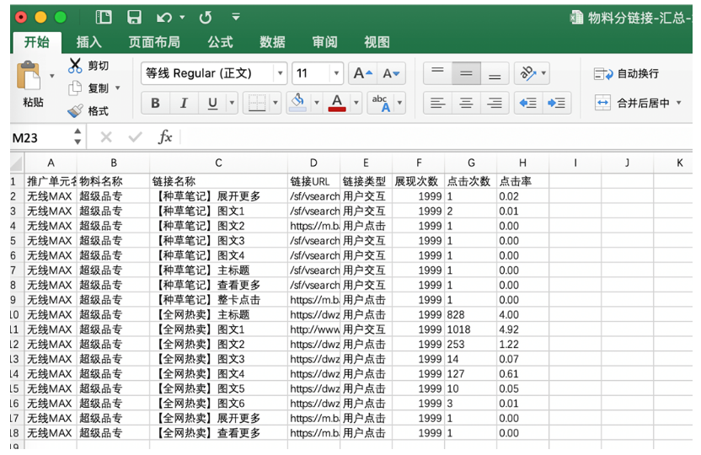This screenshot has height=455, width=701.
Task: Align cell text left
Action: point(437,104)
